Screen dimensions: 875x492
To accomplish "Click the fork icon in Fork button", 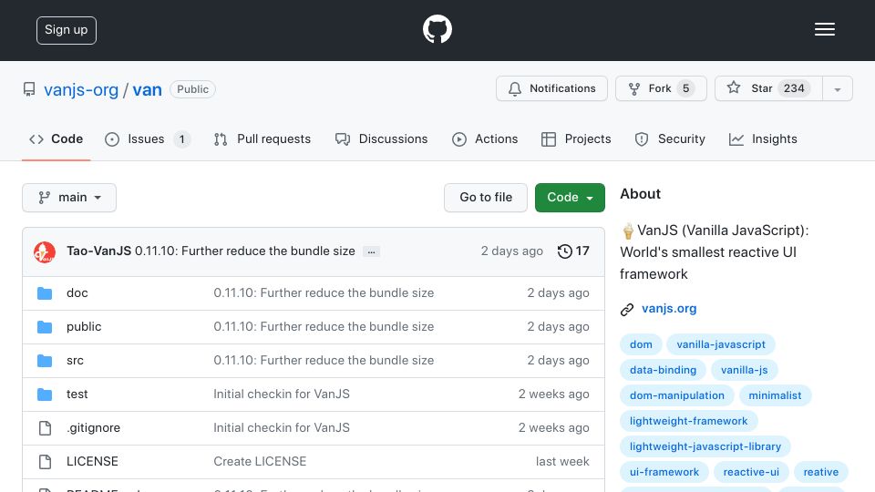I will coord(634,88).
